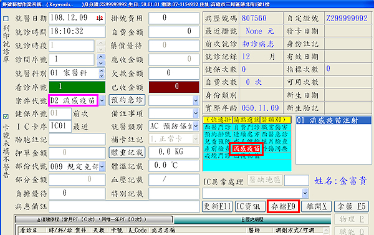Click the 體重記載 button
The image size is (374, 235).
click(x=127, y=153)
